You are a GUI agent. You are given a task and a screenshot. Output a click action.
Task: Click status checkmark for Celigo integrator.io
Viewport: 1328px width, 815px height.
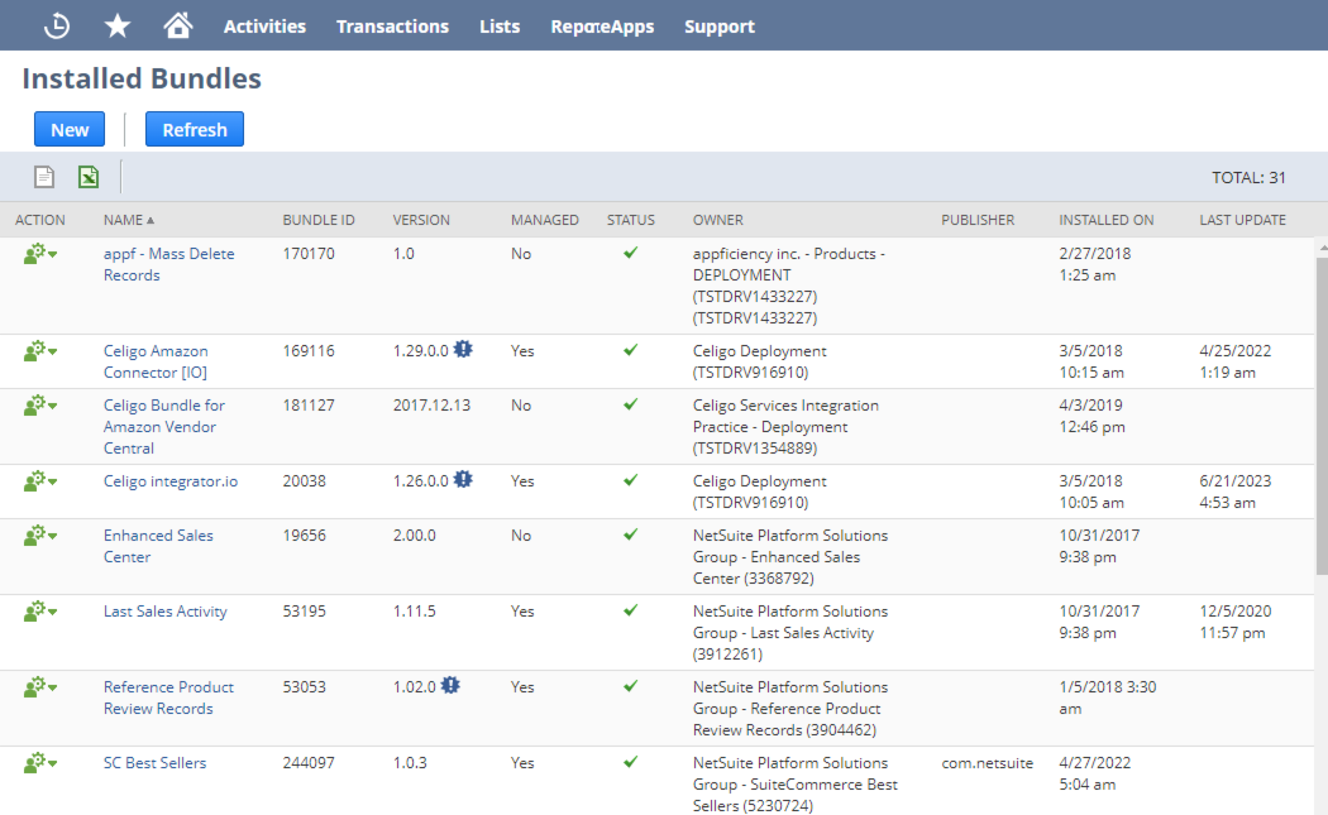coord(630,480)
